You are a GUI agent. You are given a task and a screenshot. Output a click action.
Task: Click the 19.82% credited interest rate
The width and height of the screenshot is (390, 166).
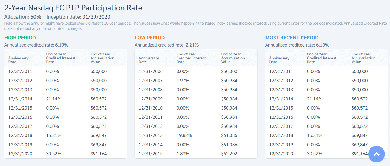[x=184, y=135]
